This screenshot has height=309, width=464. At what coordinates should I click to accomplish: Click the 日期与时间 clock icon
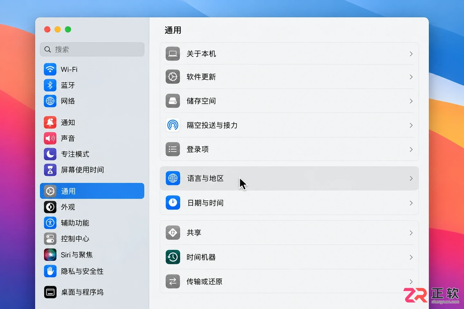[x=173, y=203]
